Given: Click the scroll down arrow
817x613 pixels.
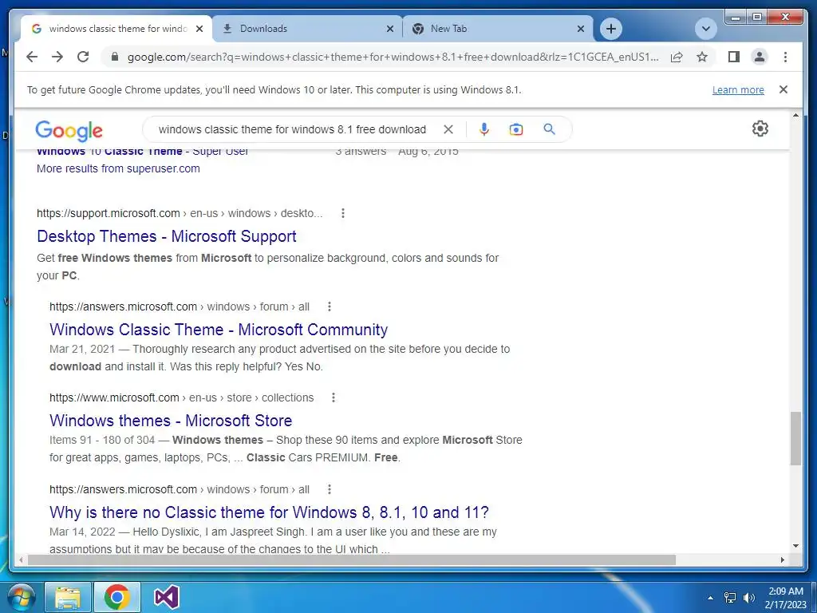Looking at the screenshot, I should coord(795,546).
